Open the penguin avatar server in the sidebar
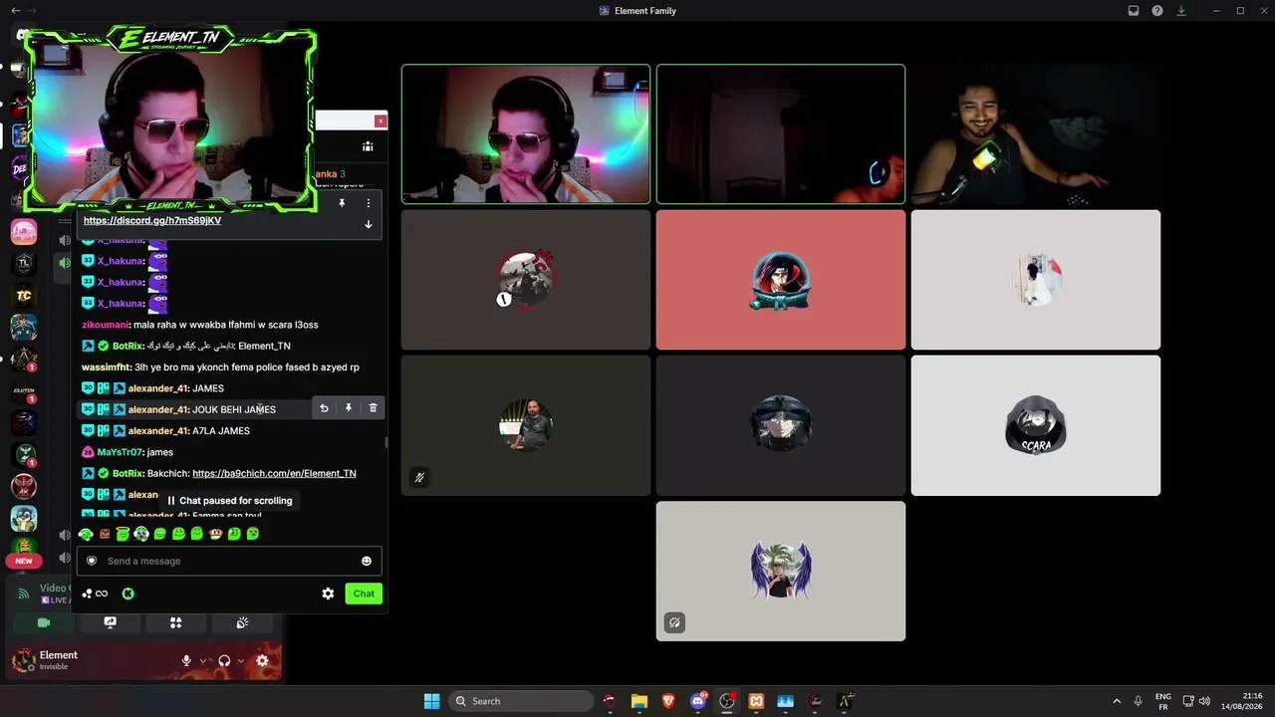Image resolution: width=1275 pixels, height=717 pixels. tap(24, 519)
